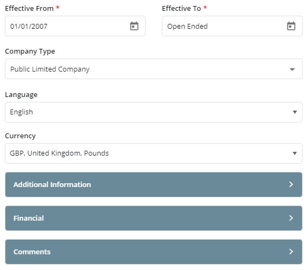Click the Language dropdown arrow
The image size is (308, 270).
pos(294,112)
